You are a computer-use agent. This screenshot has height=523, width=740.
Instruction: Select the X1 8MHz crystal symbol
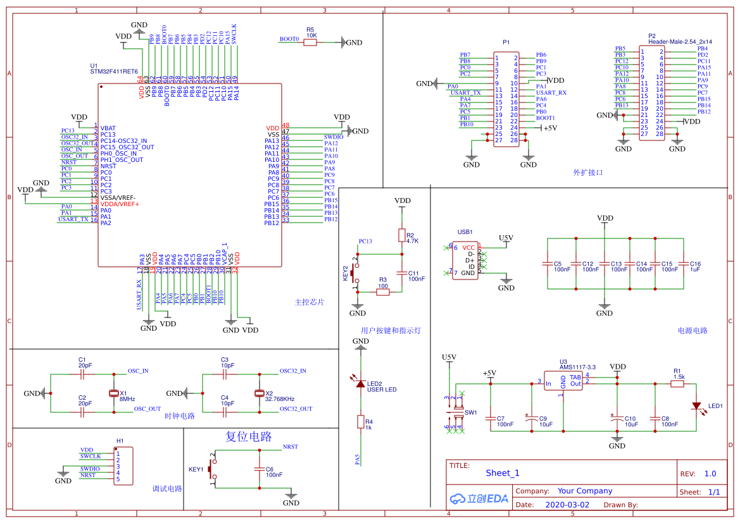(114, 393)
